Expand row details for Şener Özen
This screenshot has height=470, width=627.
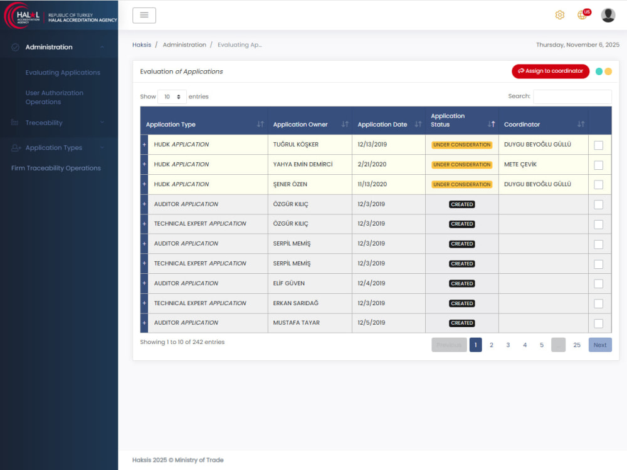[144, 184]
